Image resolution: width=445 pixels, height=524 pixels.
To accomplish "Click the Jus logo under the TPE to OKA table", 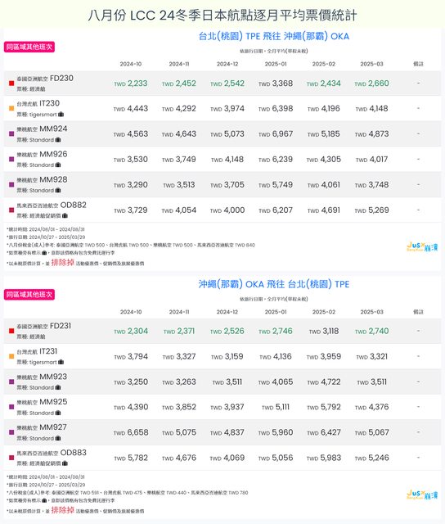I will click(x=422, y=247).
